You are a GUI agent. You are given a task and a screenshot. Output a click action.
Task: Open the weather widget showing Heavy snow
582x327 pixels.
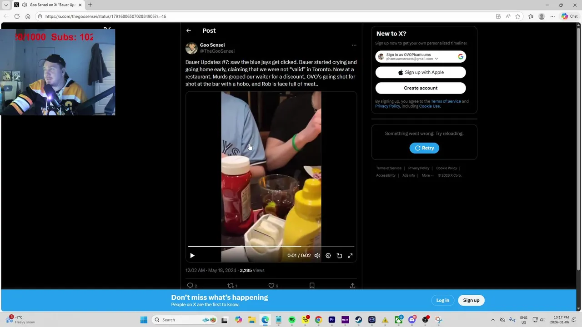21,320
